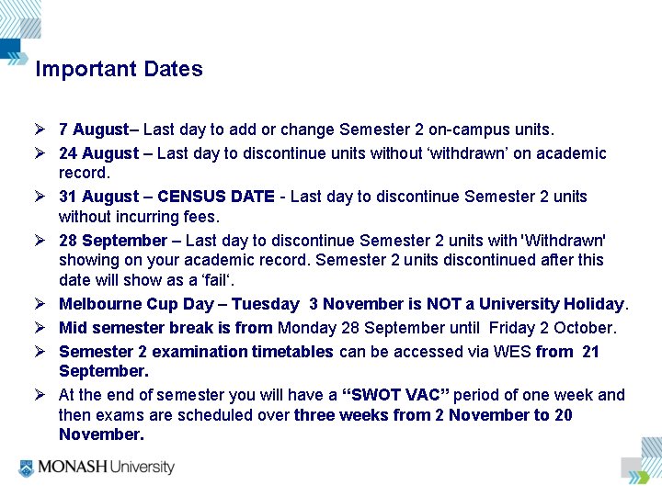Viewport: 662px width, 496px height.
Task: Click the arrow bullet beside 28 September
Action: (41, 241)
